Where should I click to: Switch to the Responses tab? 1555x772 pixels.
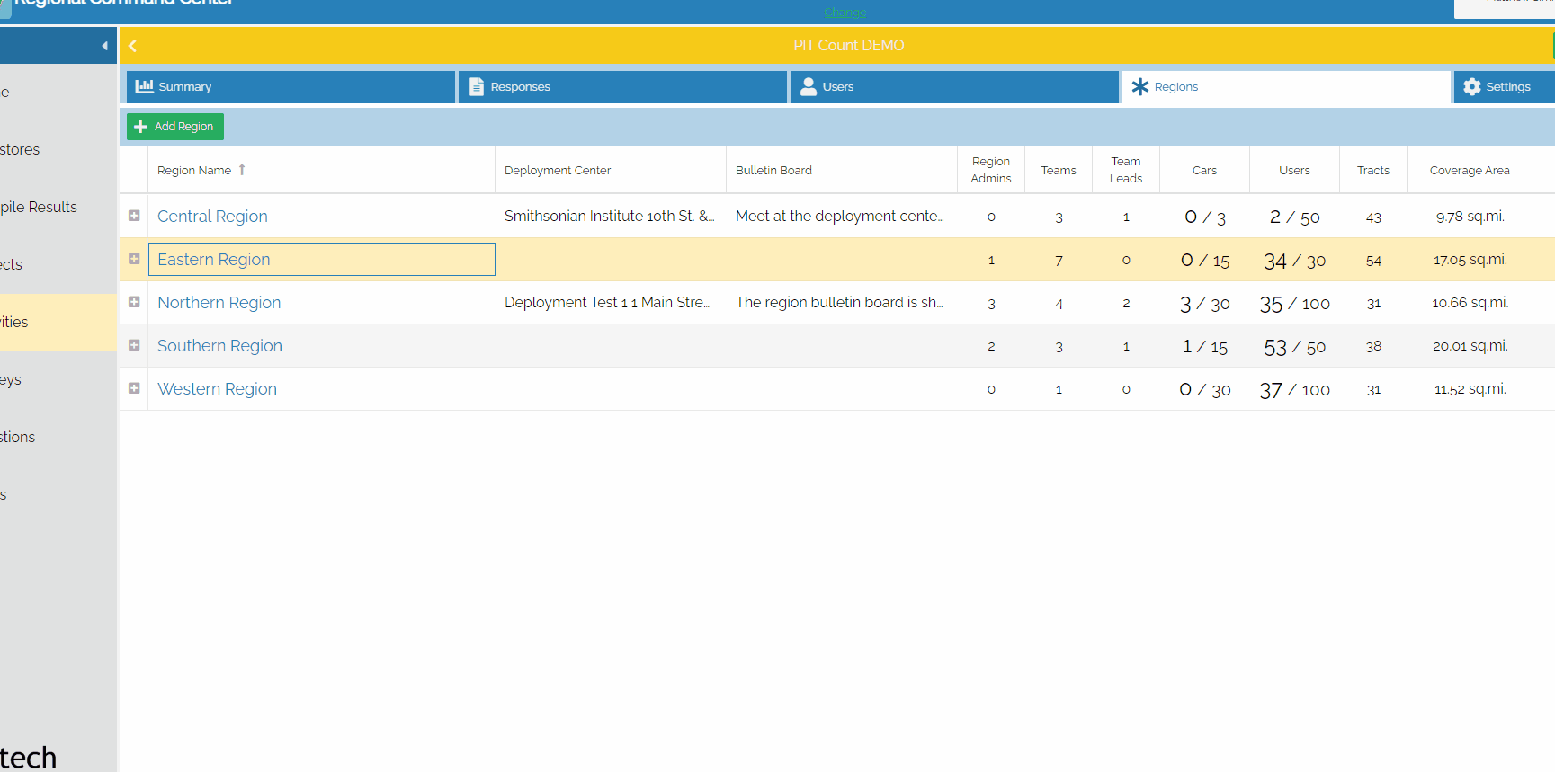(621, 86)
